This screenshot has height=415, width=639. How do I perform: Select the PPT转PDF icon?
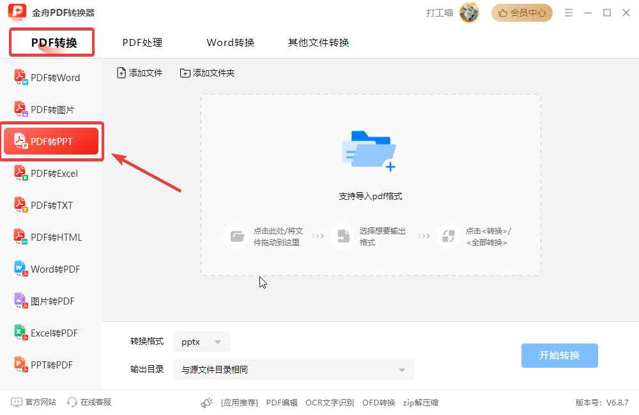(21, 364)
